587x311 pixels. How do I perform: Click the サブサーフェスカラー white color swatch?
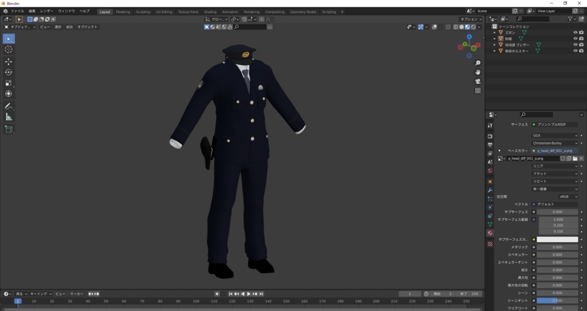557,239
